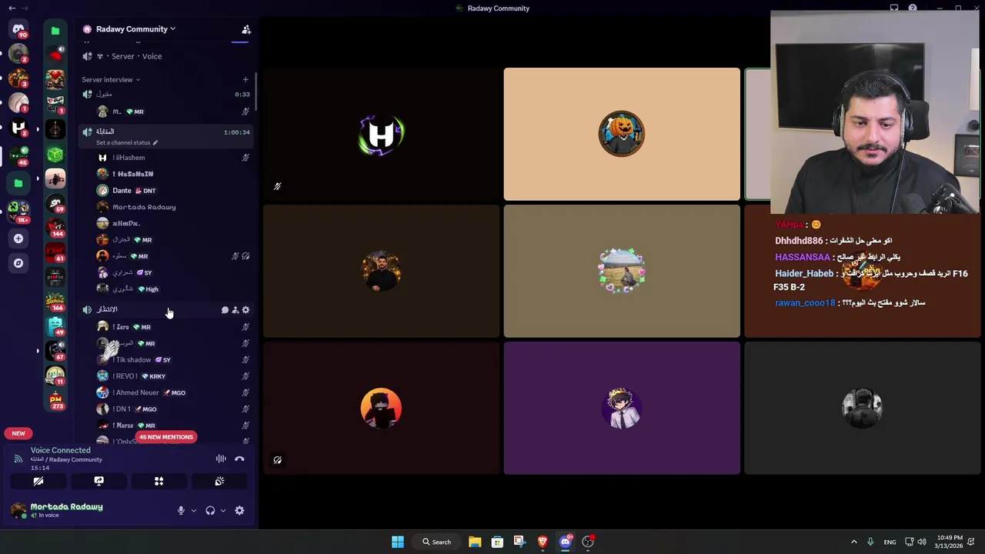Open the Add a Server plus icon
The height and width of the screenshot is (554, 985).
coord(18,239)
